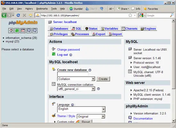Screen dimensions: 176x128
Task: Click help icon beside connection collation
Action: [x=99, y=89]
